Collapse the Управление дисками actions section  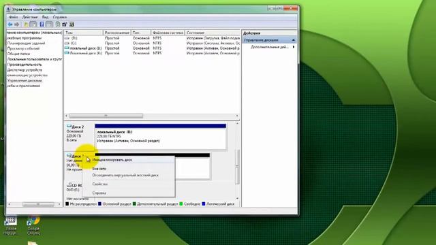tap(293, 40)
